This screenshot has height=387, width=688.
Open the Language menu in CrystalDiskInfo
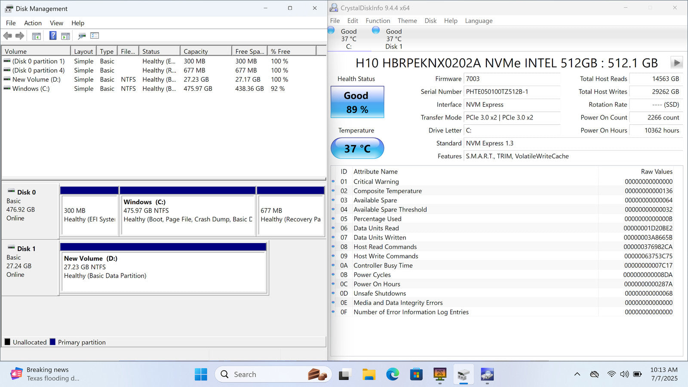pyautogui.click(x=479, y=21)
